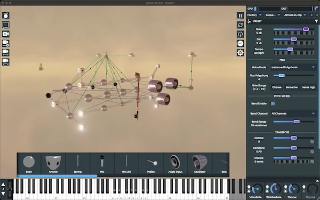
Task: Click the gear icon beside VibroRate macro
Action: 249,191
